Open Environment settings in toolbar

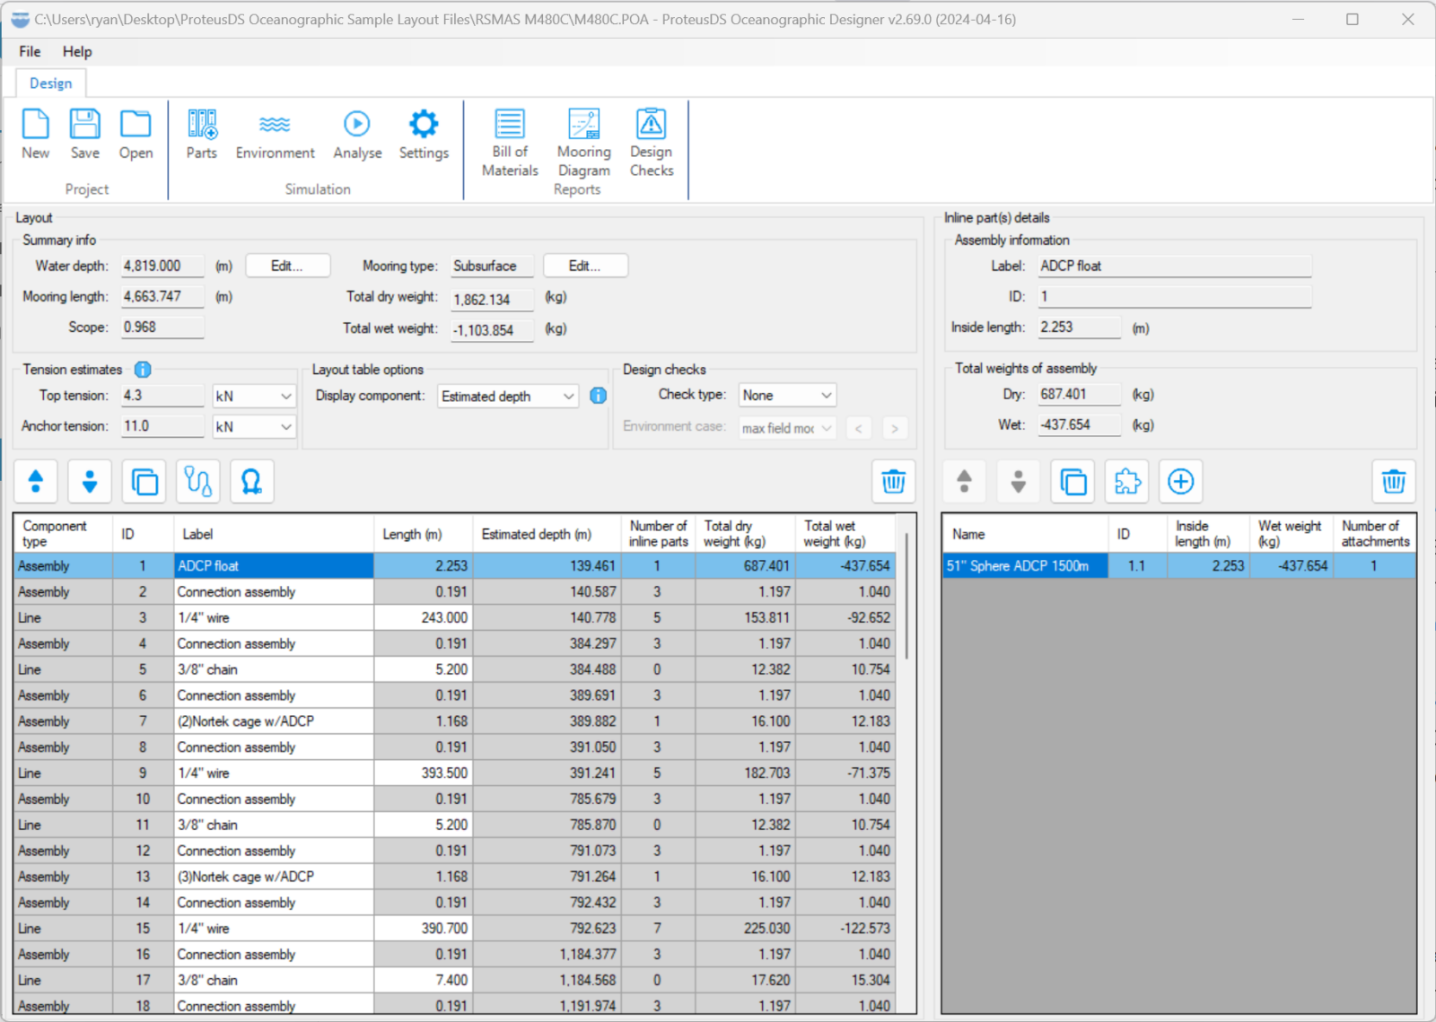pyautogui.click(x=275, y=135)
